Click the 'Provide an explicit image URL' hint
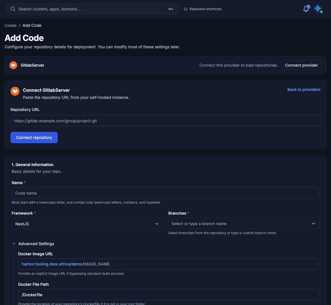 71,274
